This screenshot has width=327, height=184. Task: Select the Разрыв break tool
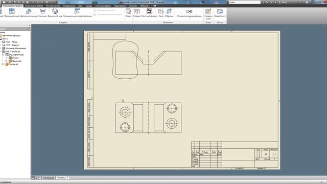pos(137,13)
